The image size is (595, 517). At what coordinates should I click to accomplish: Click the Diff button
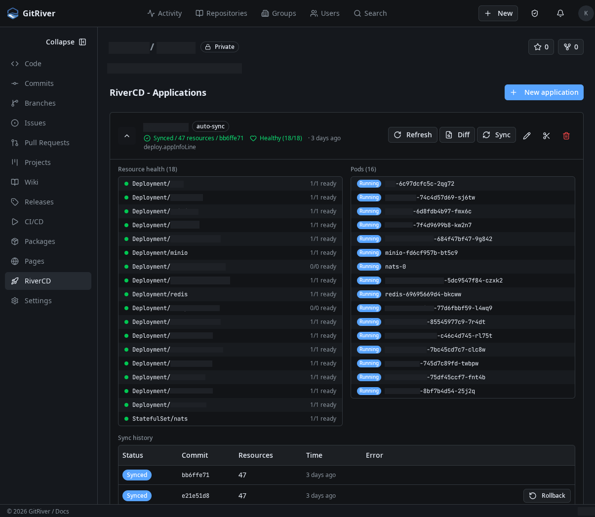[x=457, y=135]
